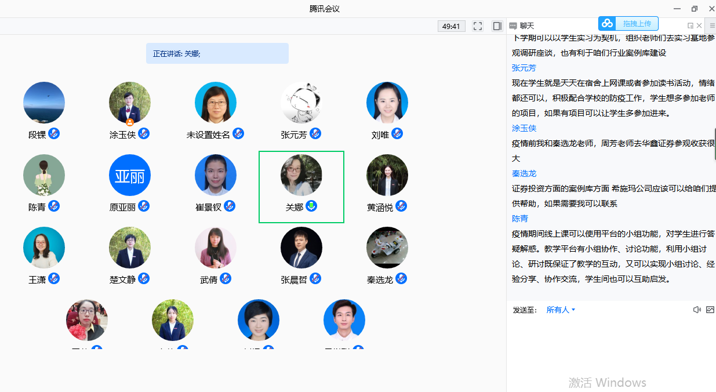Open the hamburger menu at right edge
716x392 pixels.
(712, 26)
